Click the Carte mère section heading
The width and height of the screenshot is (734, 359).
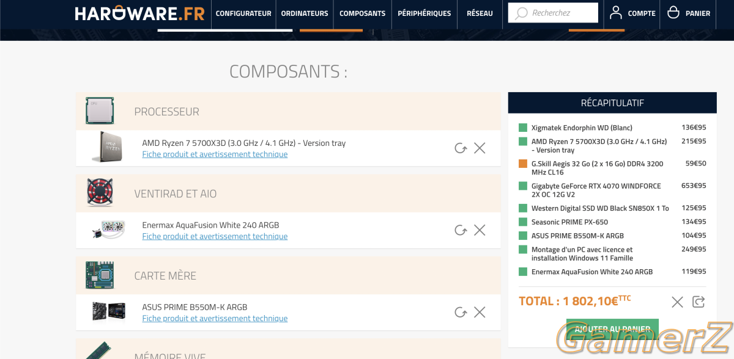[165, 276]
